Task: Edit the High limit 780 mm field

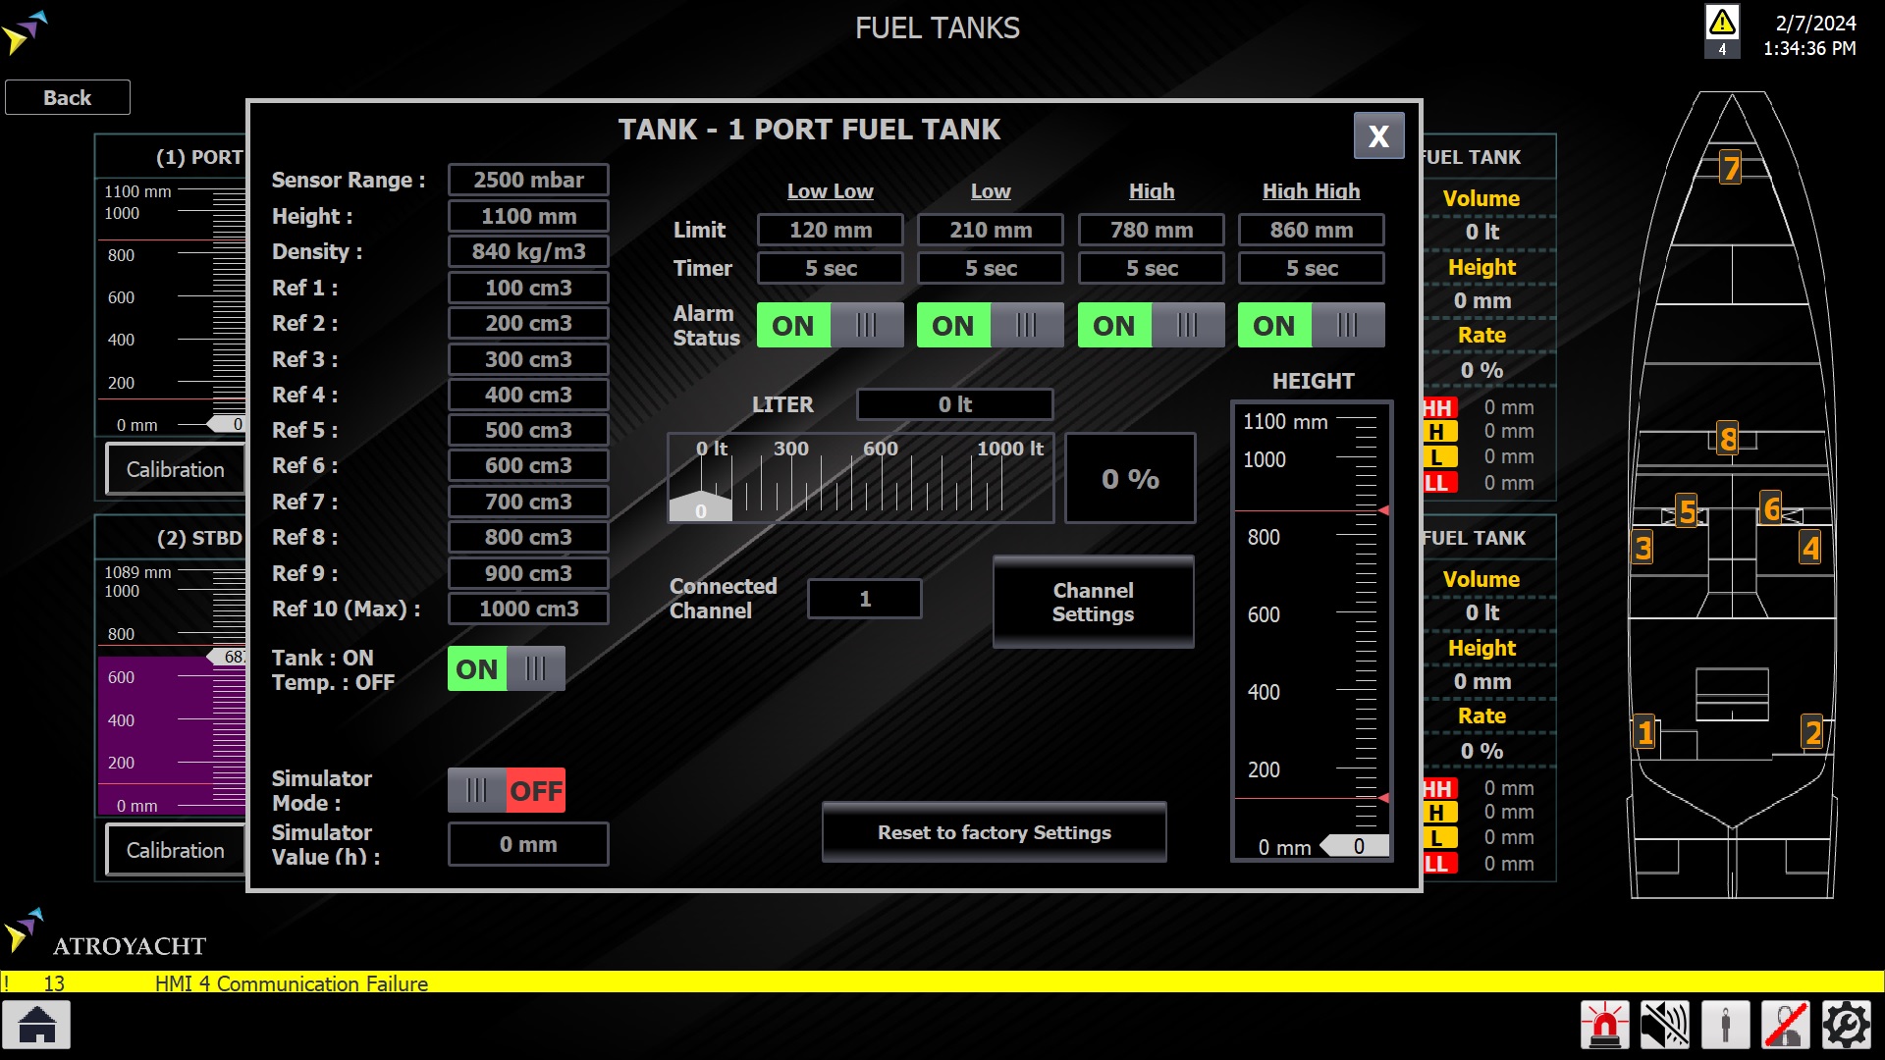Action: coord(1151,230)
